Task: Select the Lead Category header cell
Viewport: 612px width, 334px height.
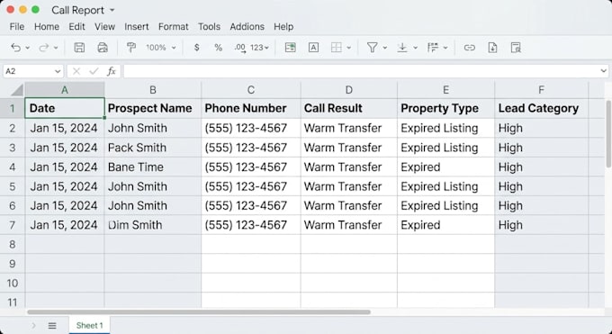Action: 542,108
